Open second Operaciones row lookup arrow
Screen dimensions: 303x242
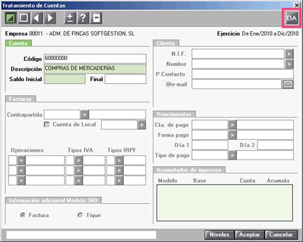21,170
